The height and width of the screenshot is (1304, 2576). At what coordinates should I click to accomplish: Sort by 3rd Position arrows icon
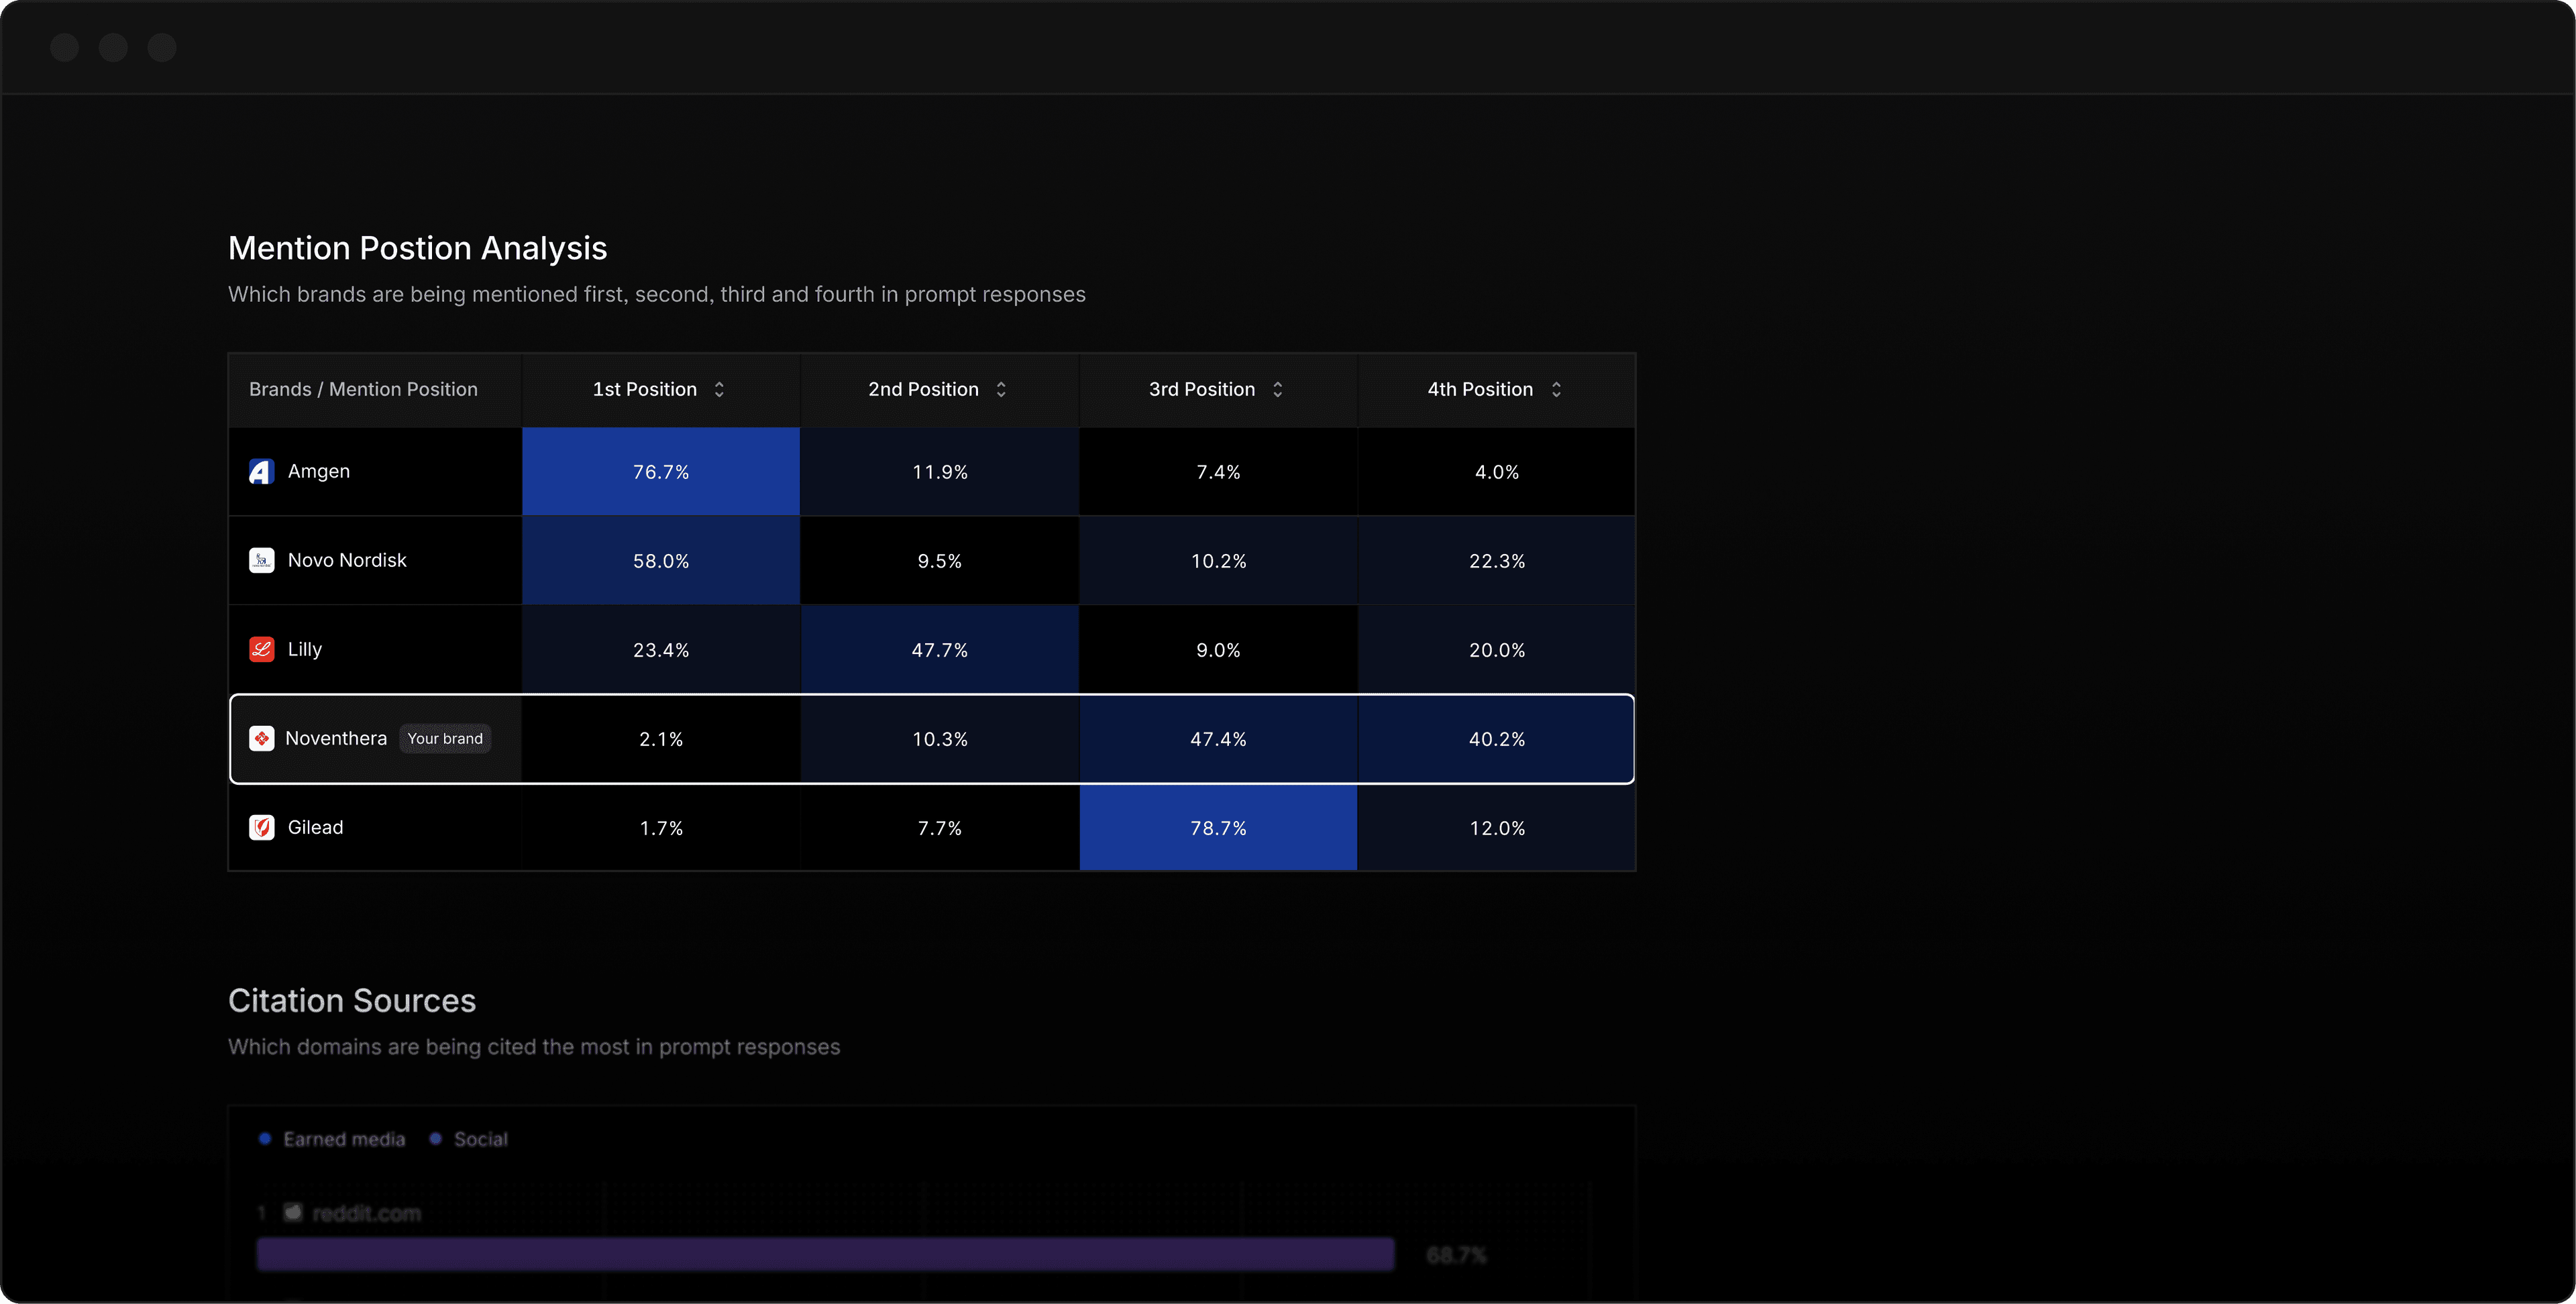(1277, 389)
